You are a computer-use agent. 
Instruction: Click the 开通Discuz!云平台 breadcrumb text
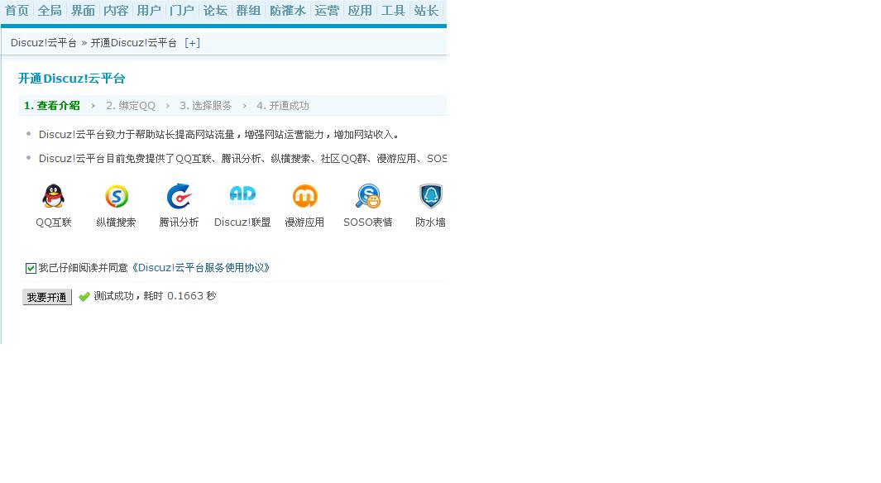(134, 43)
